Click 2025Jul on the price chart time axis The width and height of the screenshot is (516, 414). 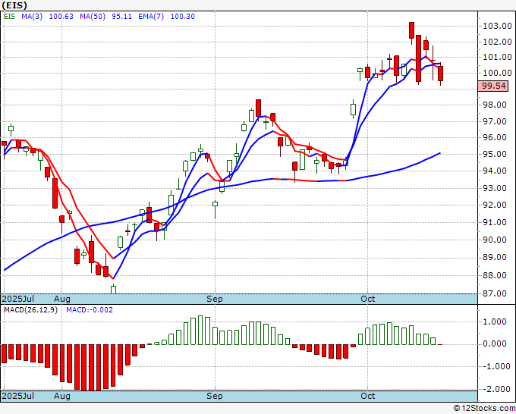point(18,299)
